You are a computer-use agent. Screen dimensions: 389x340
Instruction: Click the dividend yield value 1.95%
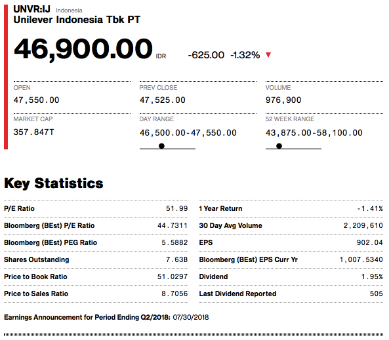(372, 277)
